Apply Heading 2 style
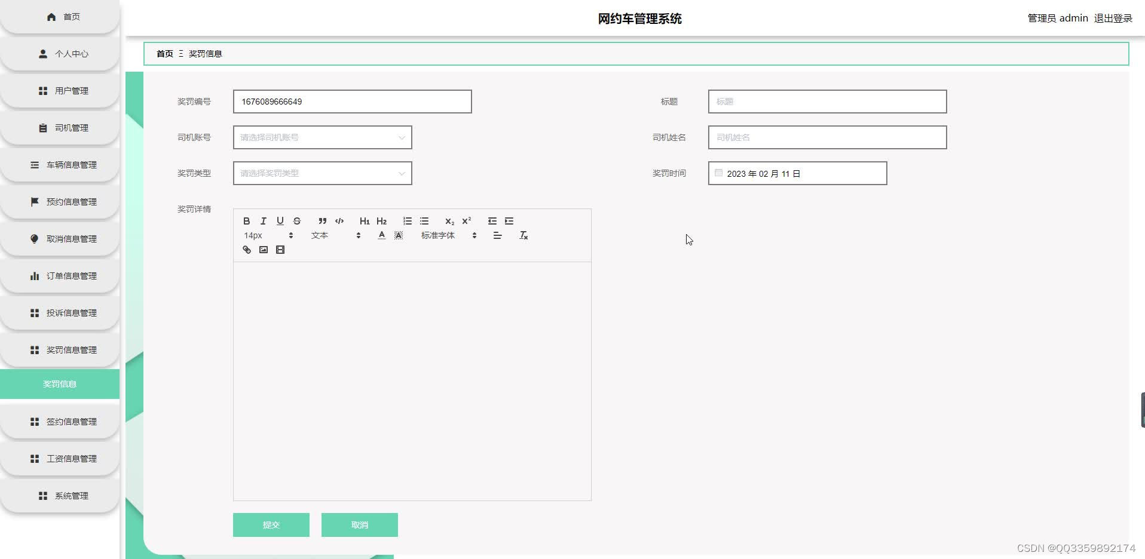 pos(381,221)
